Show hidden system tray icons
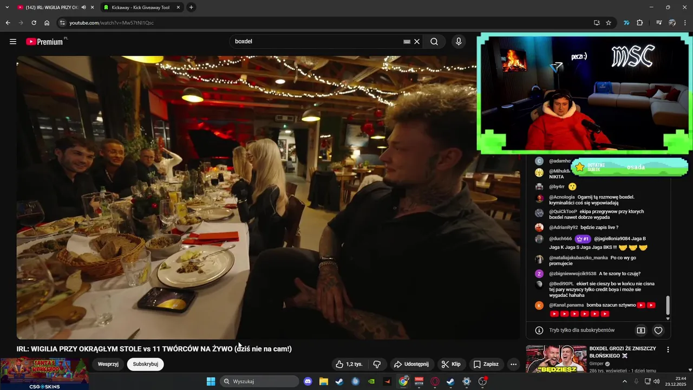This screenshot has width=693, height=390. [624, 381]
